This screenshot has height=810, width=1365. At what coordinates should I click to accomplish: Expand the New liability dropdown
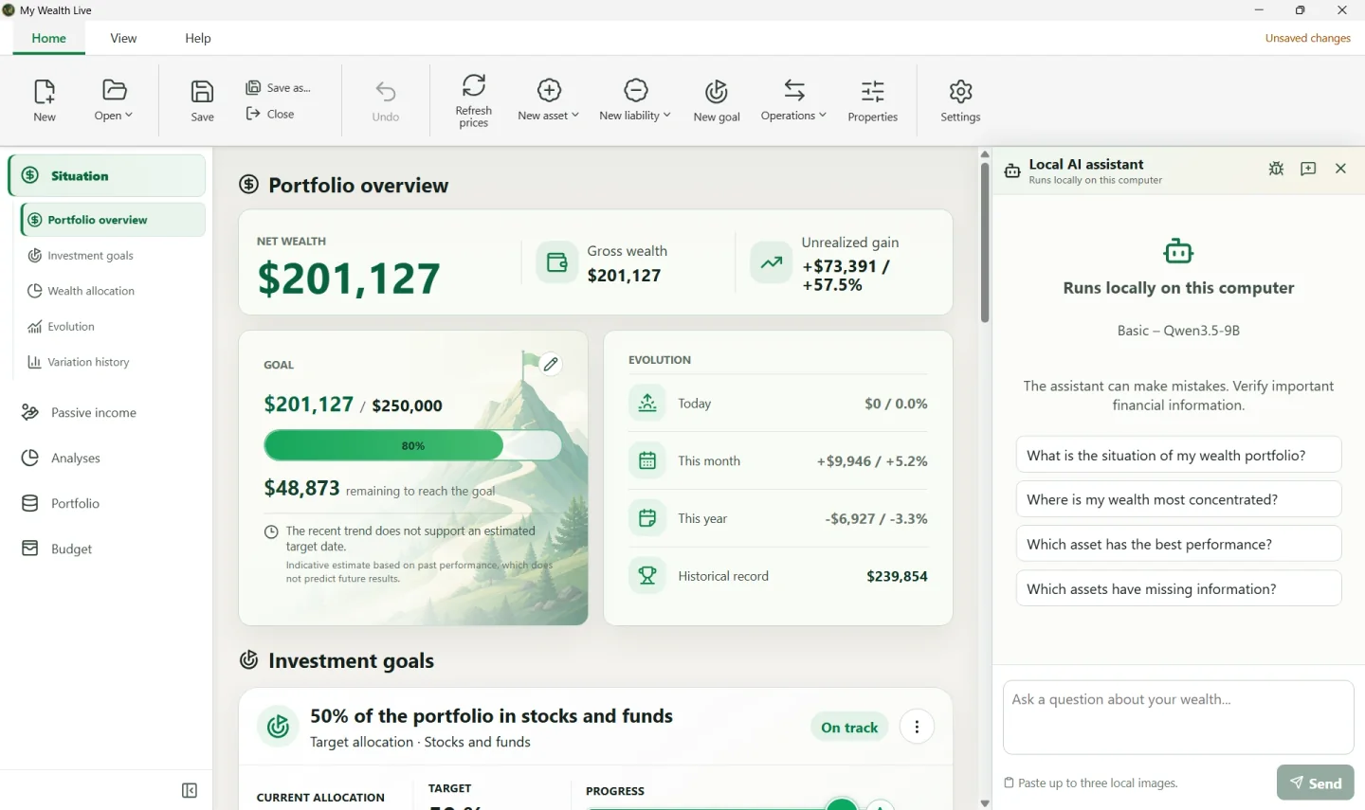(635, 100)
